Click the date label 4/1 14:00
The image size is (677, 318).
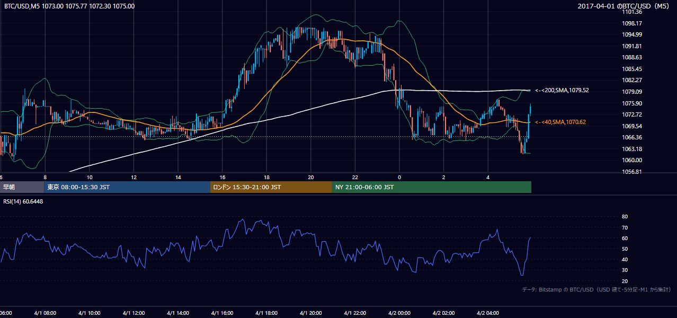pos(178,313)
